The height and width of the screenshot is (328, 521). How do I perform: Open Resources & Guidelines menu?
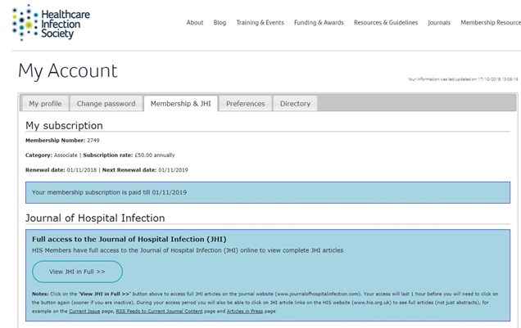386,23
